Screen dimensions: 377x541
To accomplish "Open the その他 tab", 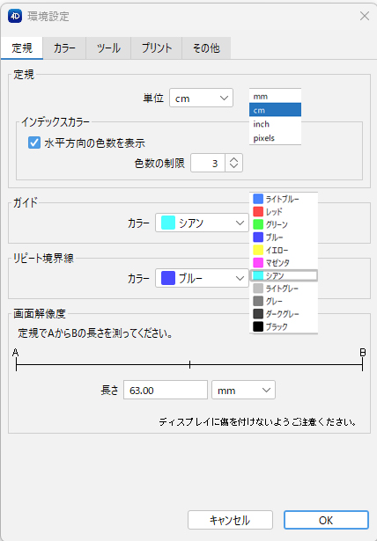I will tap(206, 48).
